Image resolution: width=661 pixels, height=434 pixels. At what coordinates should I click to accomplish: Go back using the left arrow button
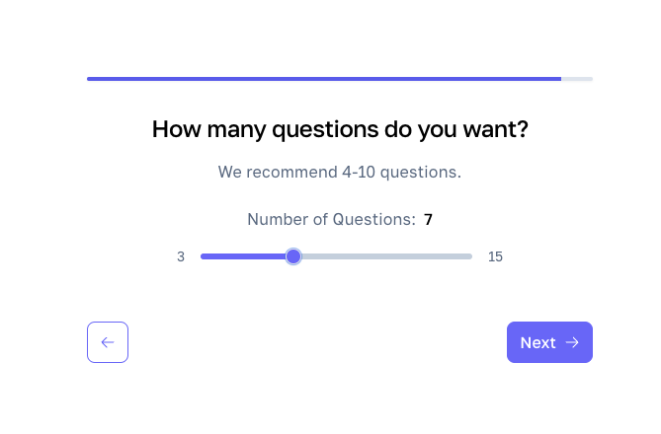tap(108, 342)
